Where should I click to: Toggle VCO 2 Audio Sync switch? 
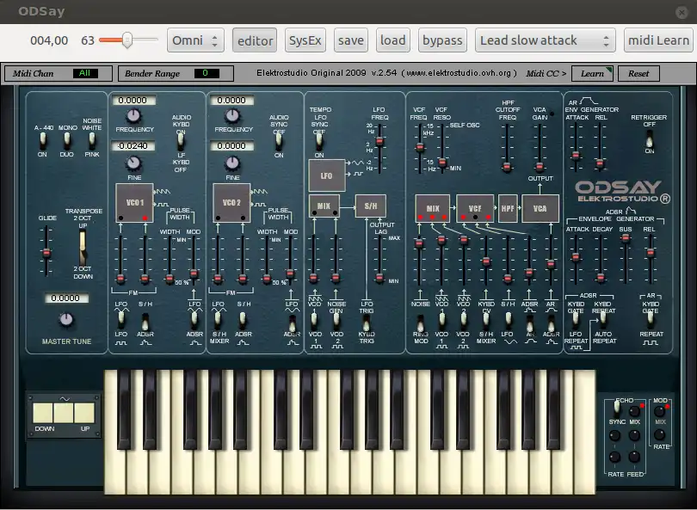tap(279, 142)
